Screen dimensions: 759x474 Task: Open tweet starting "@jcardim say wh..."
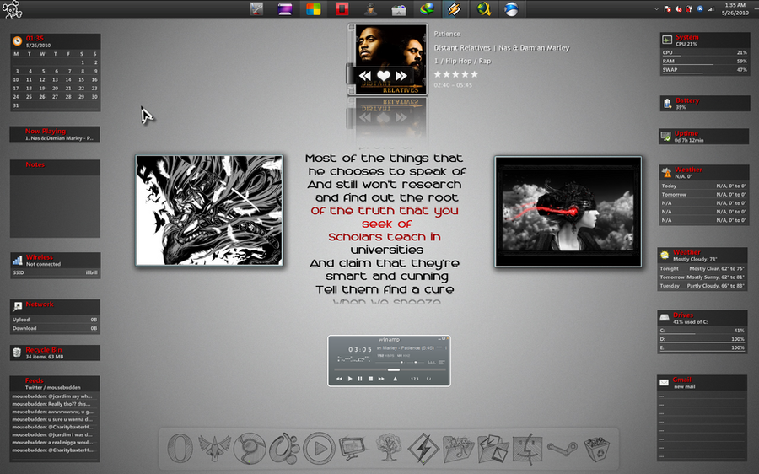click(52, 396)
